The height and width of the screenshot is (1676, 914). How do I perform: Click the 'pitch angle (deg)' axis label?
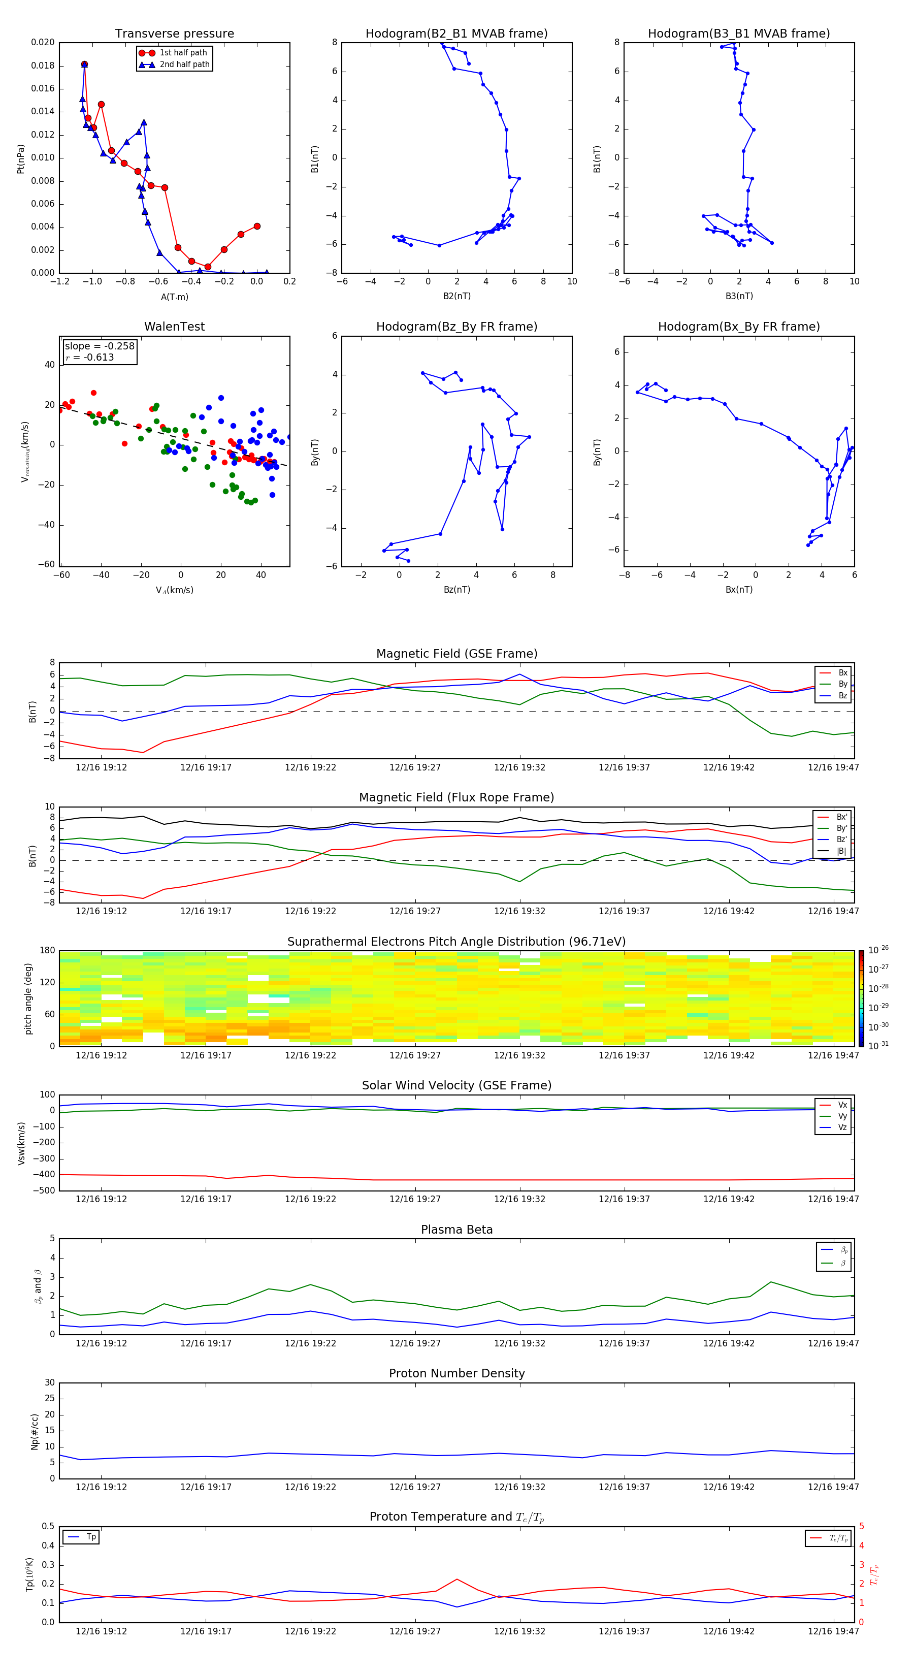28,998
